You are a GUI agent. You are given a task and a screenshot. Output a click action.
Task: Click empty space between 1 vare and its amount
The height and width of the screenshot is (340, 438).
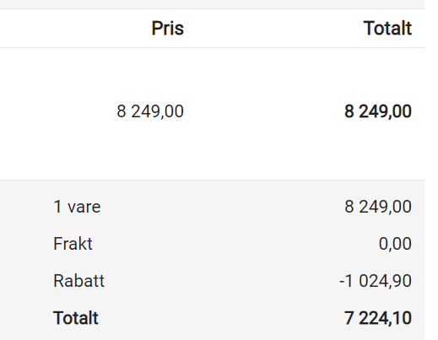(222, 207)
